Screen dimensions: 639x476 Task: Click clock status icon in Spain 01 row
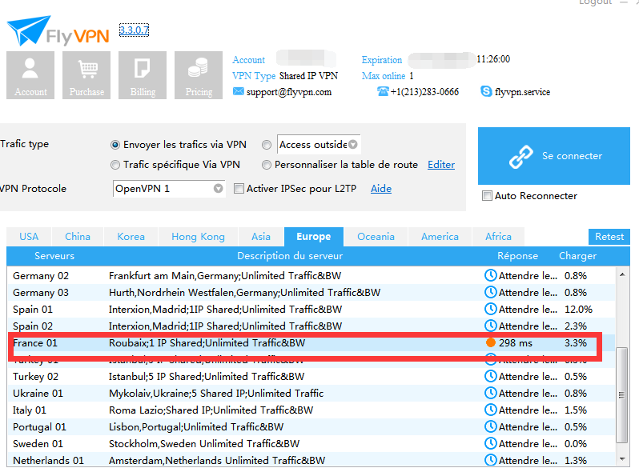click(491, 309)
